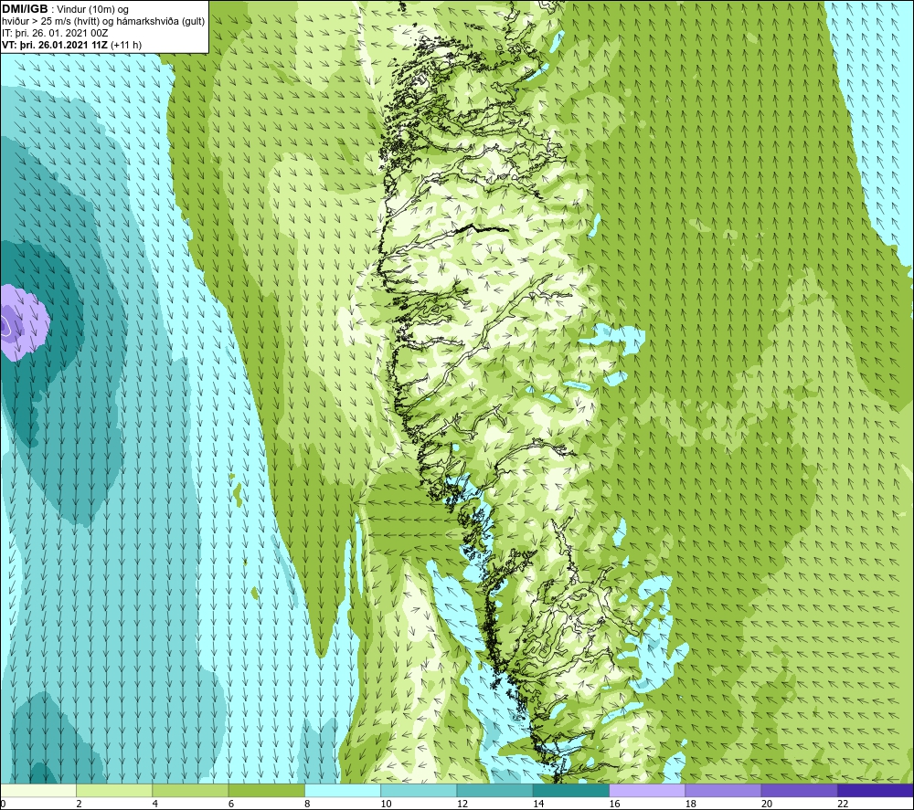Click the '16' legend tick label
The image size is (914, 810).
[614, 804]
